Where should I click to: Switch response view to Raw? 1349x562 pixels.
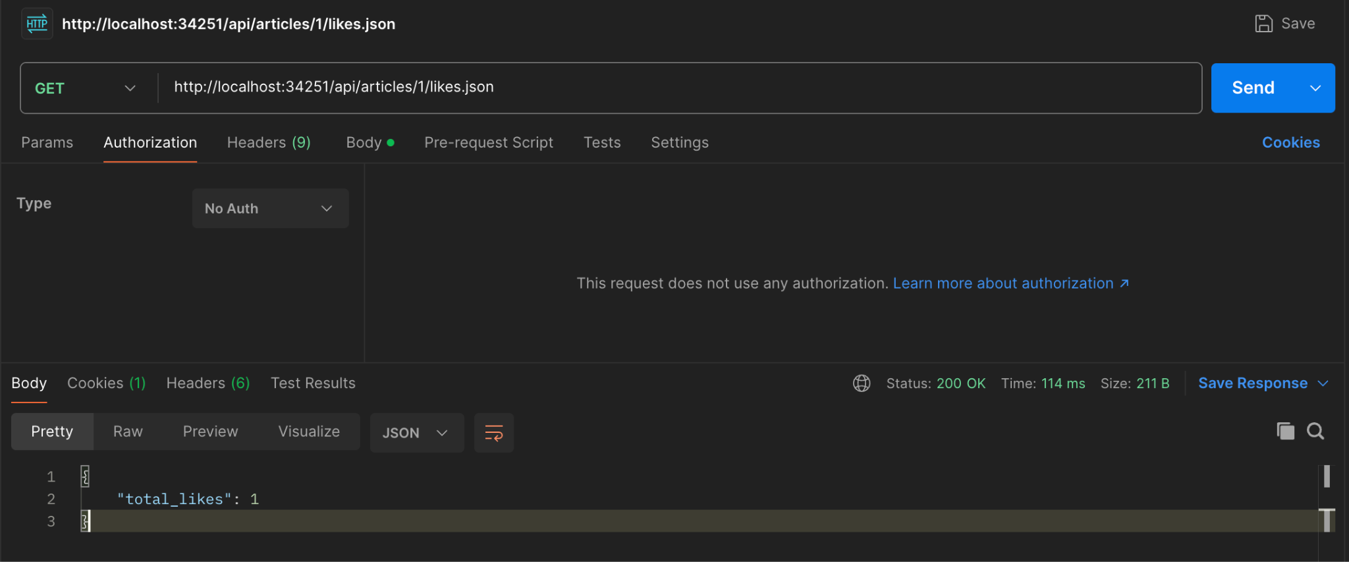tap(128, 432)
